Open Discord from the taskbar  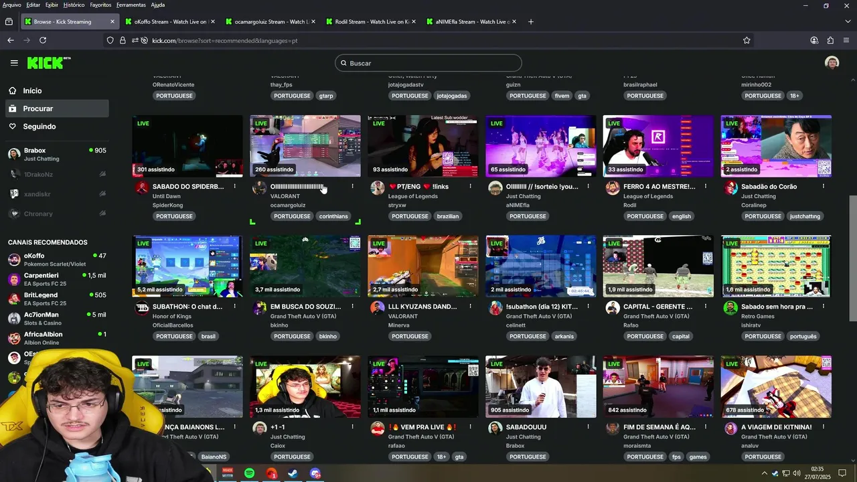[315, 473]
